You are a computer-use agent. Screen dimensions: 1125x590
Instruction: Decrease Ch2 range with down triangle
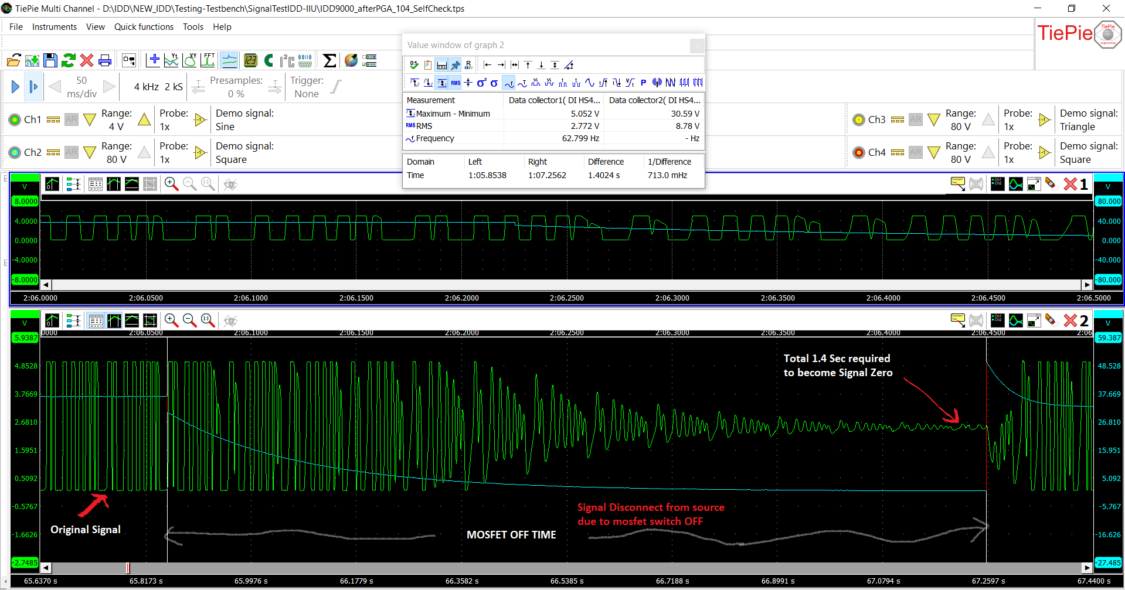click(x=90, y=152)
